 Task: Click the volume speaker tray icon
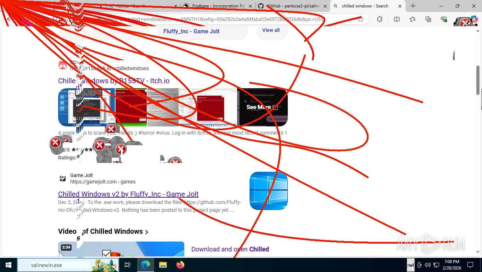427,265
